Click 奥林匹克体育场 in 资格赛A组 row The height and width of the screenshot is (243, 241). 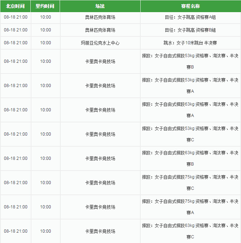coord(100,17)
